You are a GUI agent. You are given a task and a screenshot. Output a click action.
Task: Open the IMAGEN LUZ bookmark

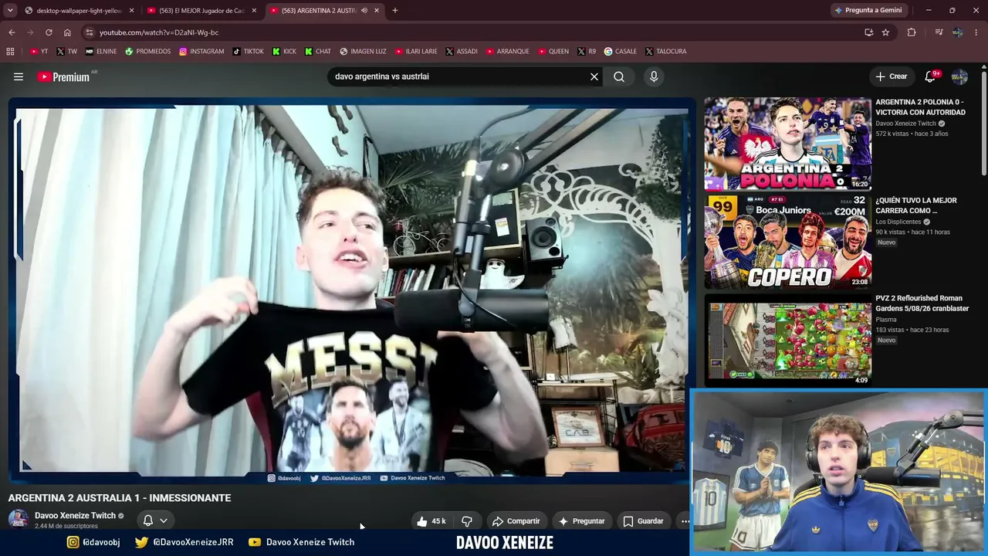363,52
